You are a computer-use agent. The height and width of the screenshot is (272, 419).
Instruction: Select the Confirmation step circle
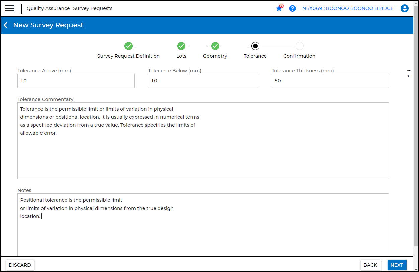pos(300,46)
